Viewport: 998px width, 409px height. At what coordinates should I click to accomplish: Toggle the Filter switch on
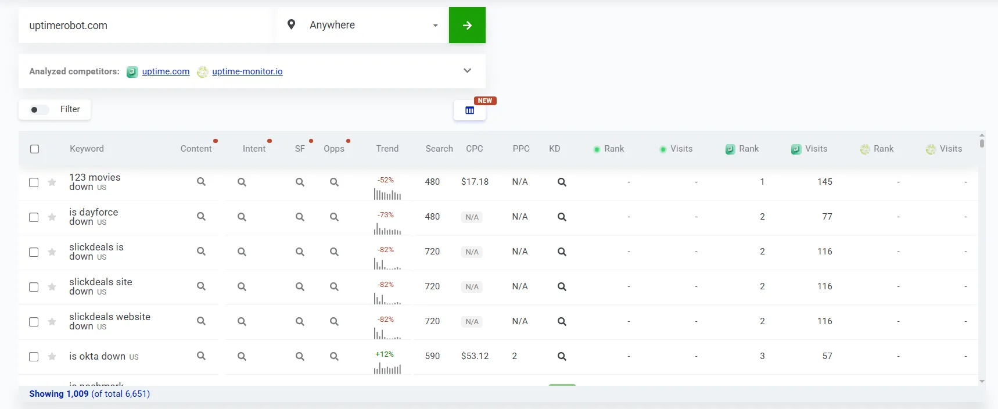click(39, 110)
